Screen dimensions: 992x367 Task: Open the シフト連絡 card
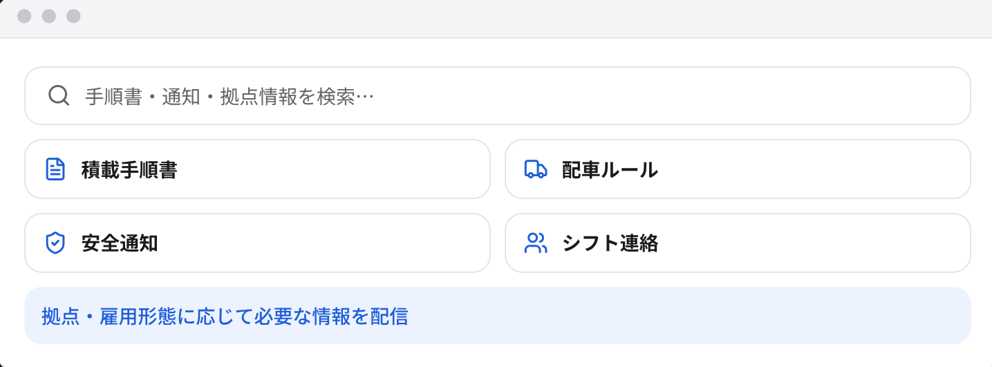tap(738, 243)
